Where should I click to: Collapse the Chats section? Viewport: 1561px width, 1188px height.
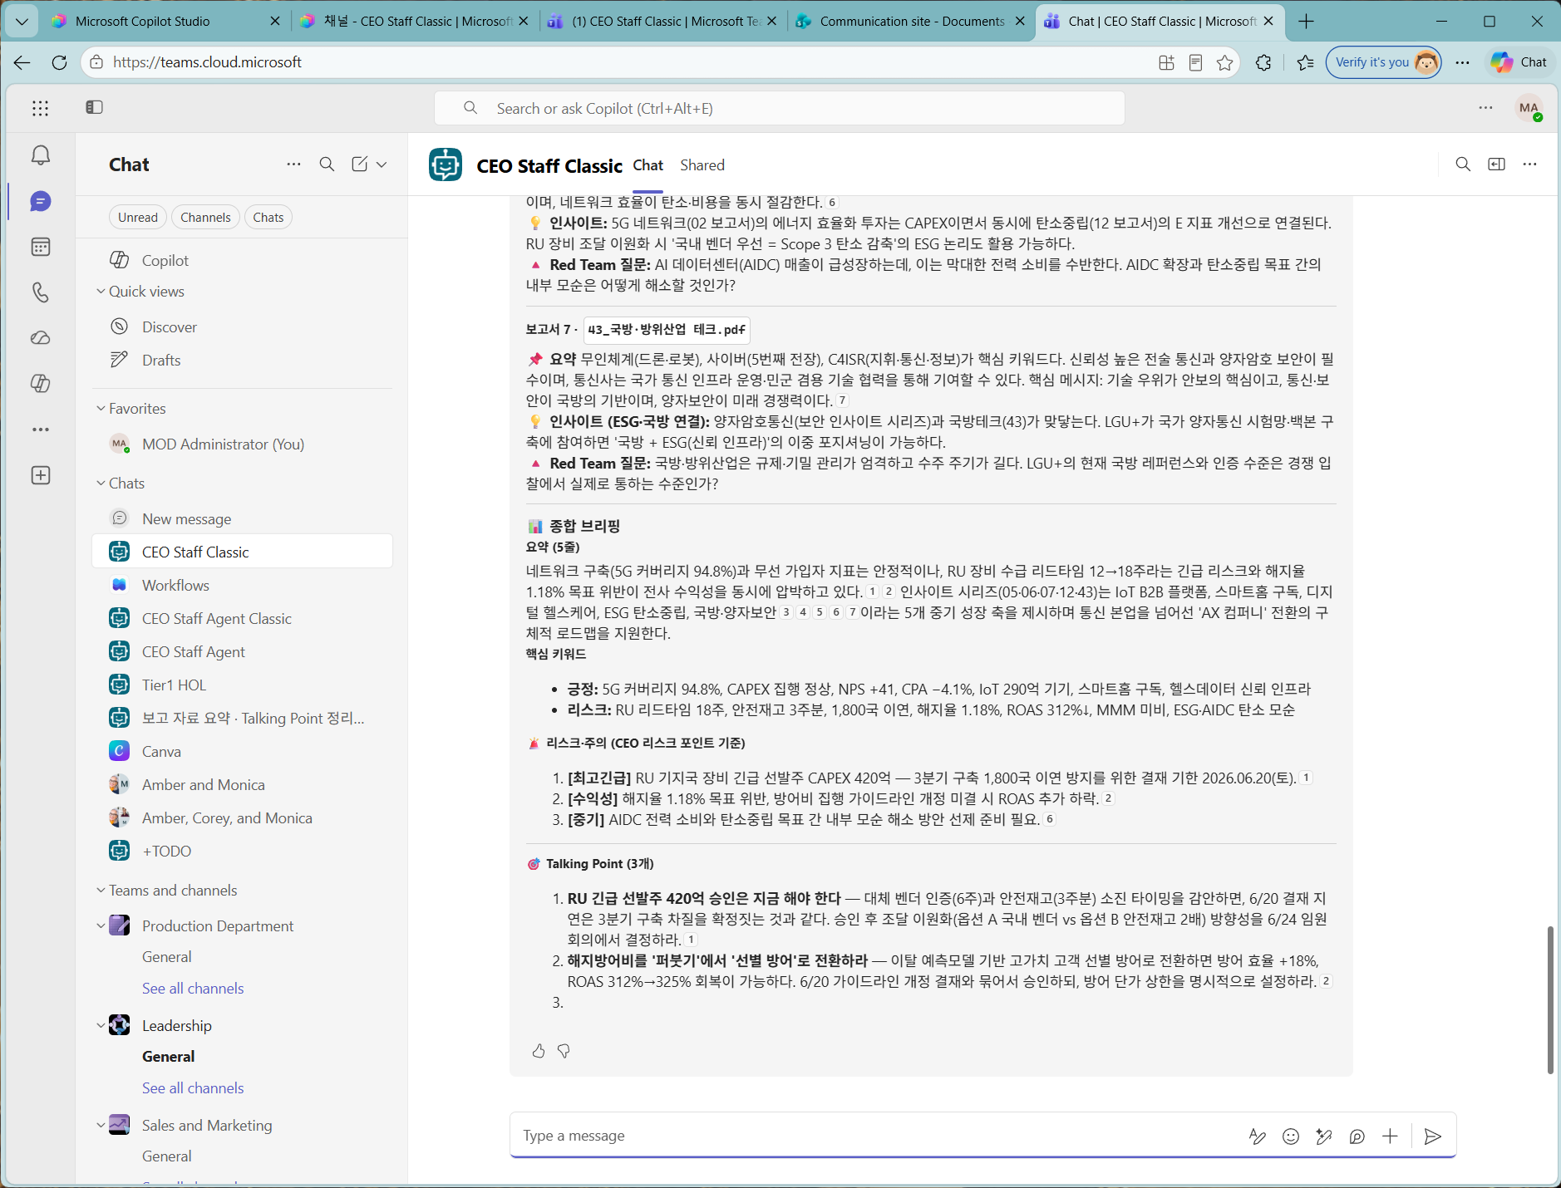click(x=101, y=484)
